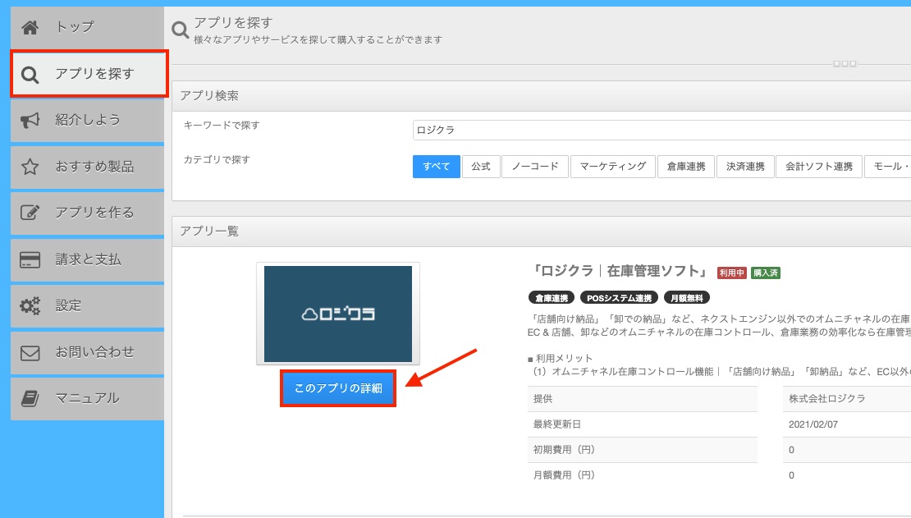
Task: Filter by ノーコード category
Action: (535, 167)
